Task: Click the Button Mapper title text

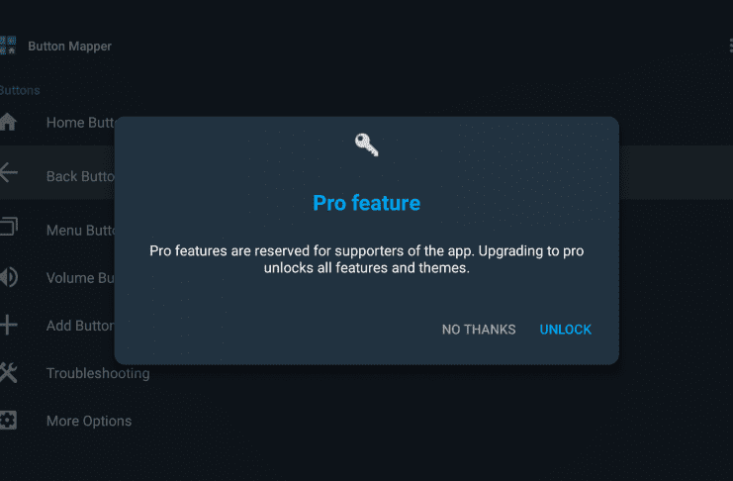Action: tap(69, 46)
